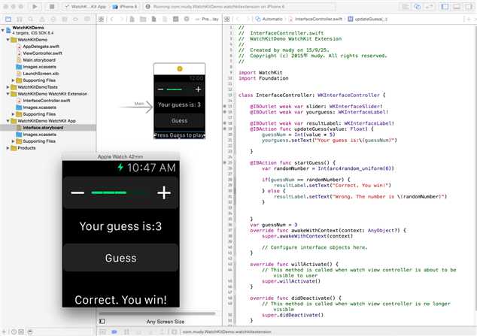The width and height of the screenshot is (477, 336).
Task: Go forward in storyboard editor history
Action: coord(122,19)
